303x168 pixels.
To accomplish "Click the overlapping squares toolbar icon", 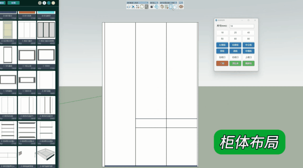I will (175, 6).
